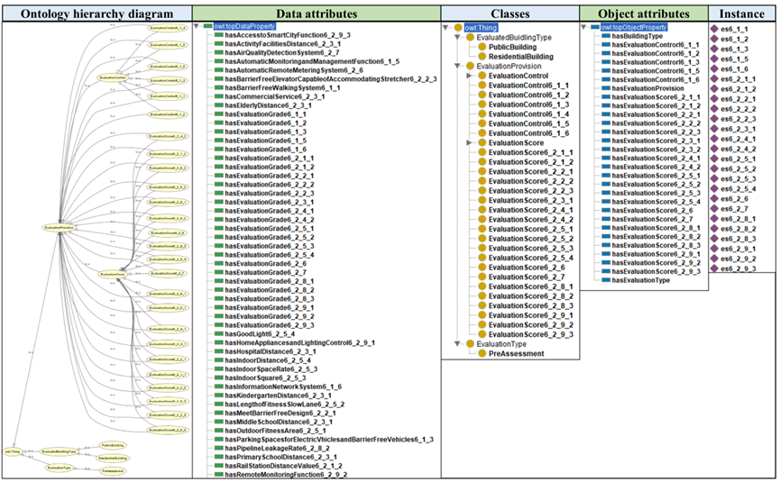Click yellow circle icon beside PreAssessment
The height and width of the screenshot is (482, 780).
(482, 354)
